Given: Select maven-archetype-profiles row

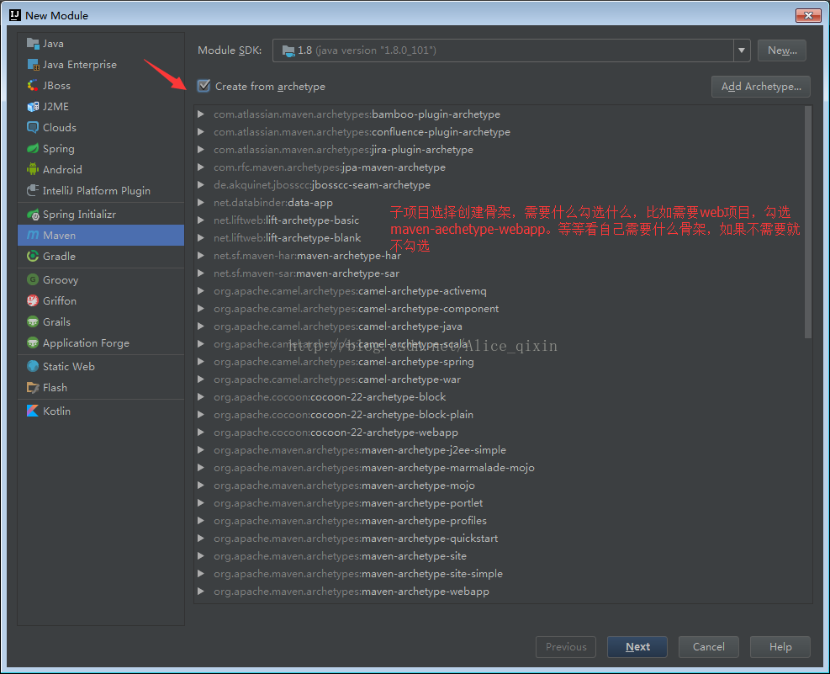Looking at the screenshot, I should [499, 521].
